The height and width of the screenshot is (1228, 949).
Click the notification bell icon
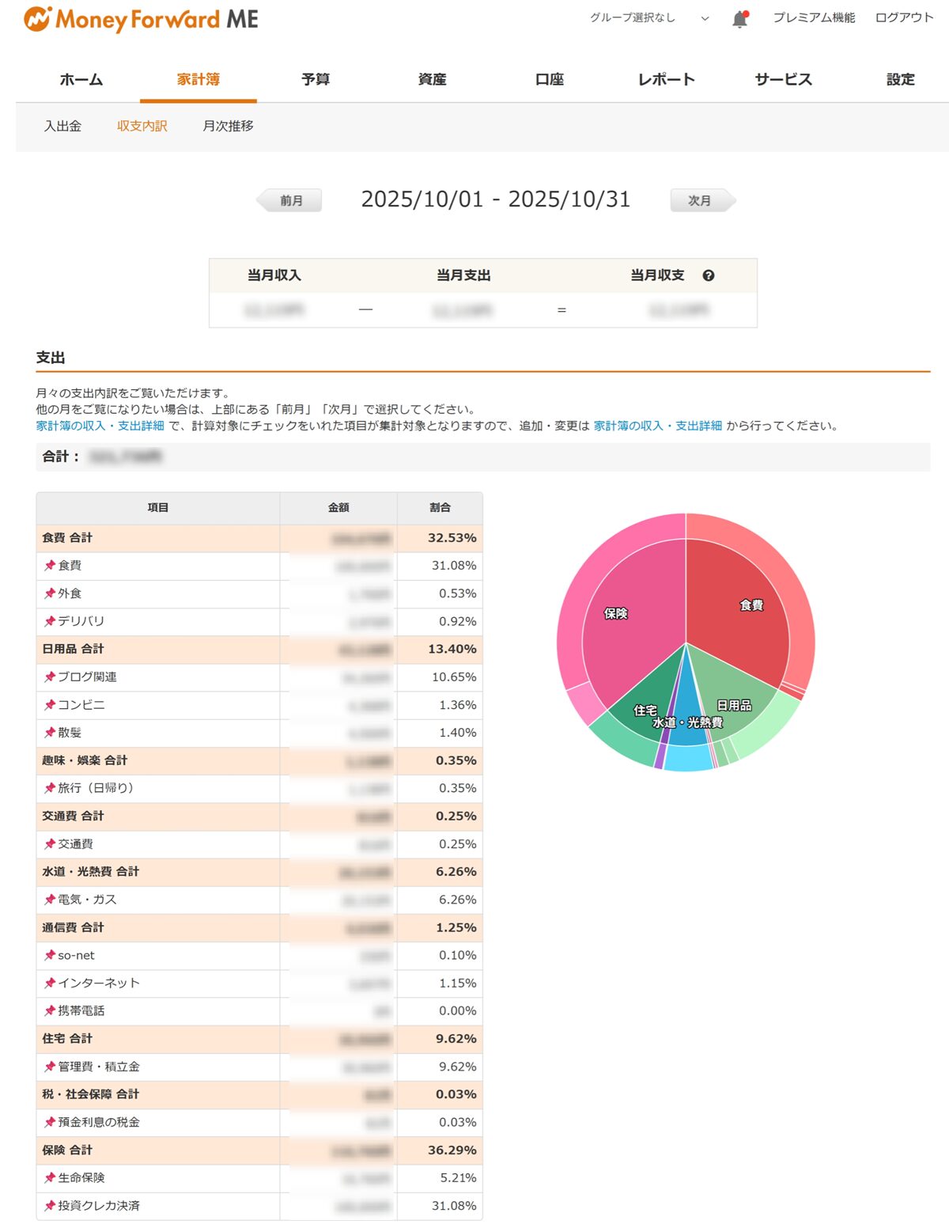coord(739,19)
